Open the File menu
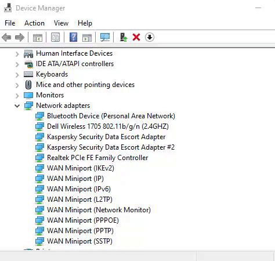The height and width of the screenshot is (261, 275). (10, 23)
